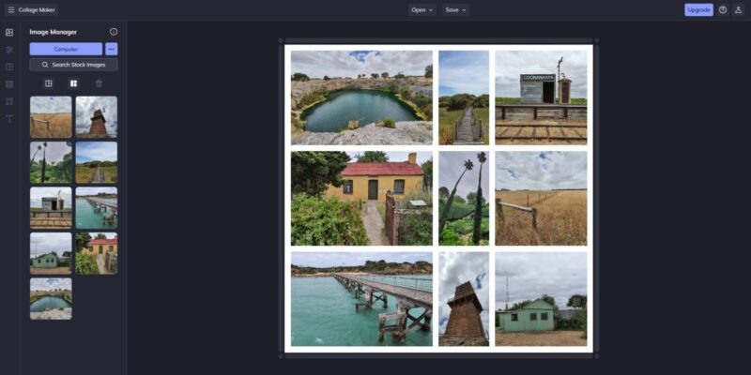Screen dimensions: 751x375
Task: Select the red roof cottage thumbnail
Action: (97, 253)
